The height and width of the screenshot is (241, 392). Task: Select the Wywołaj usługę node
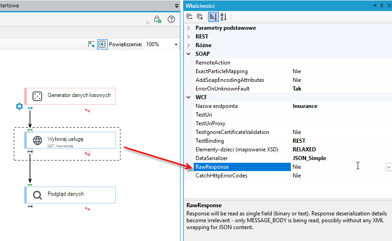pyautogui.click(x=70, y=140)
